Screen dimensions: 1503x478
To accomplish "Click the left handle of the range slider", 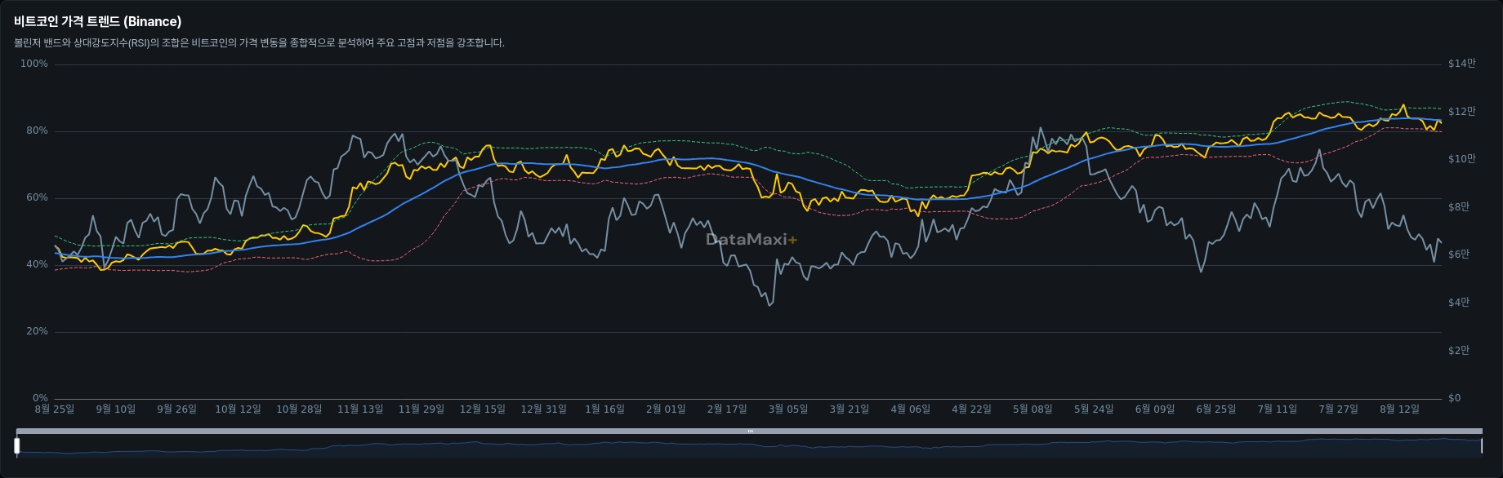I will coord(16,445).
